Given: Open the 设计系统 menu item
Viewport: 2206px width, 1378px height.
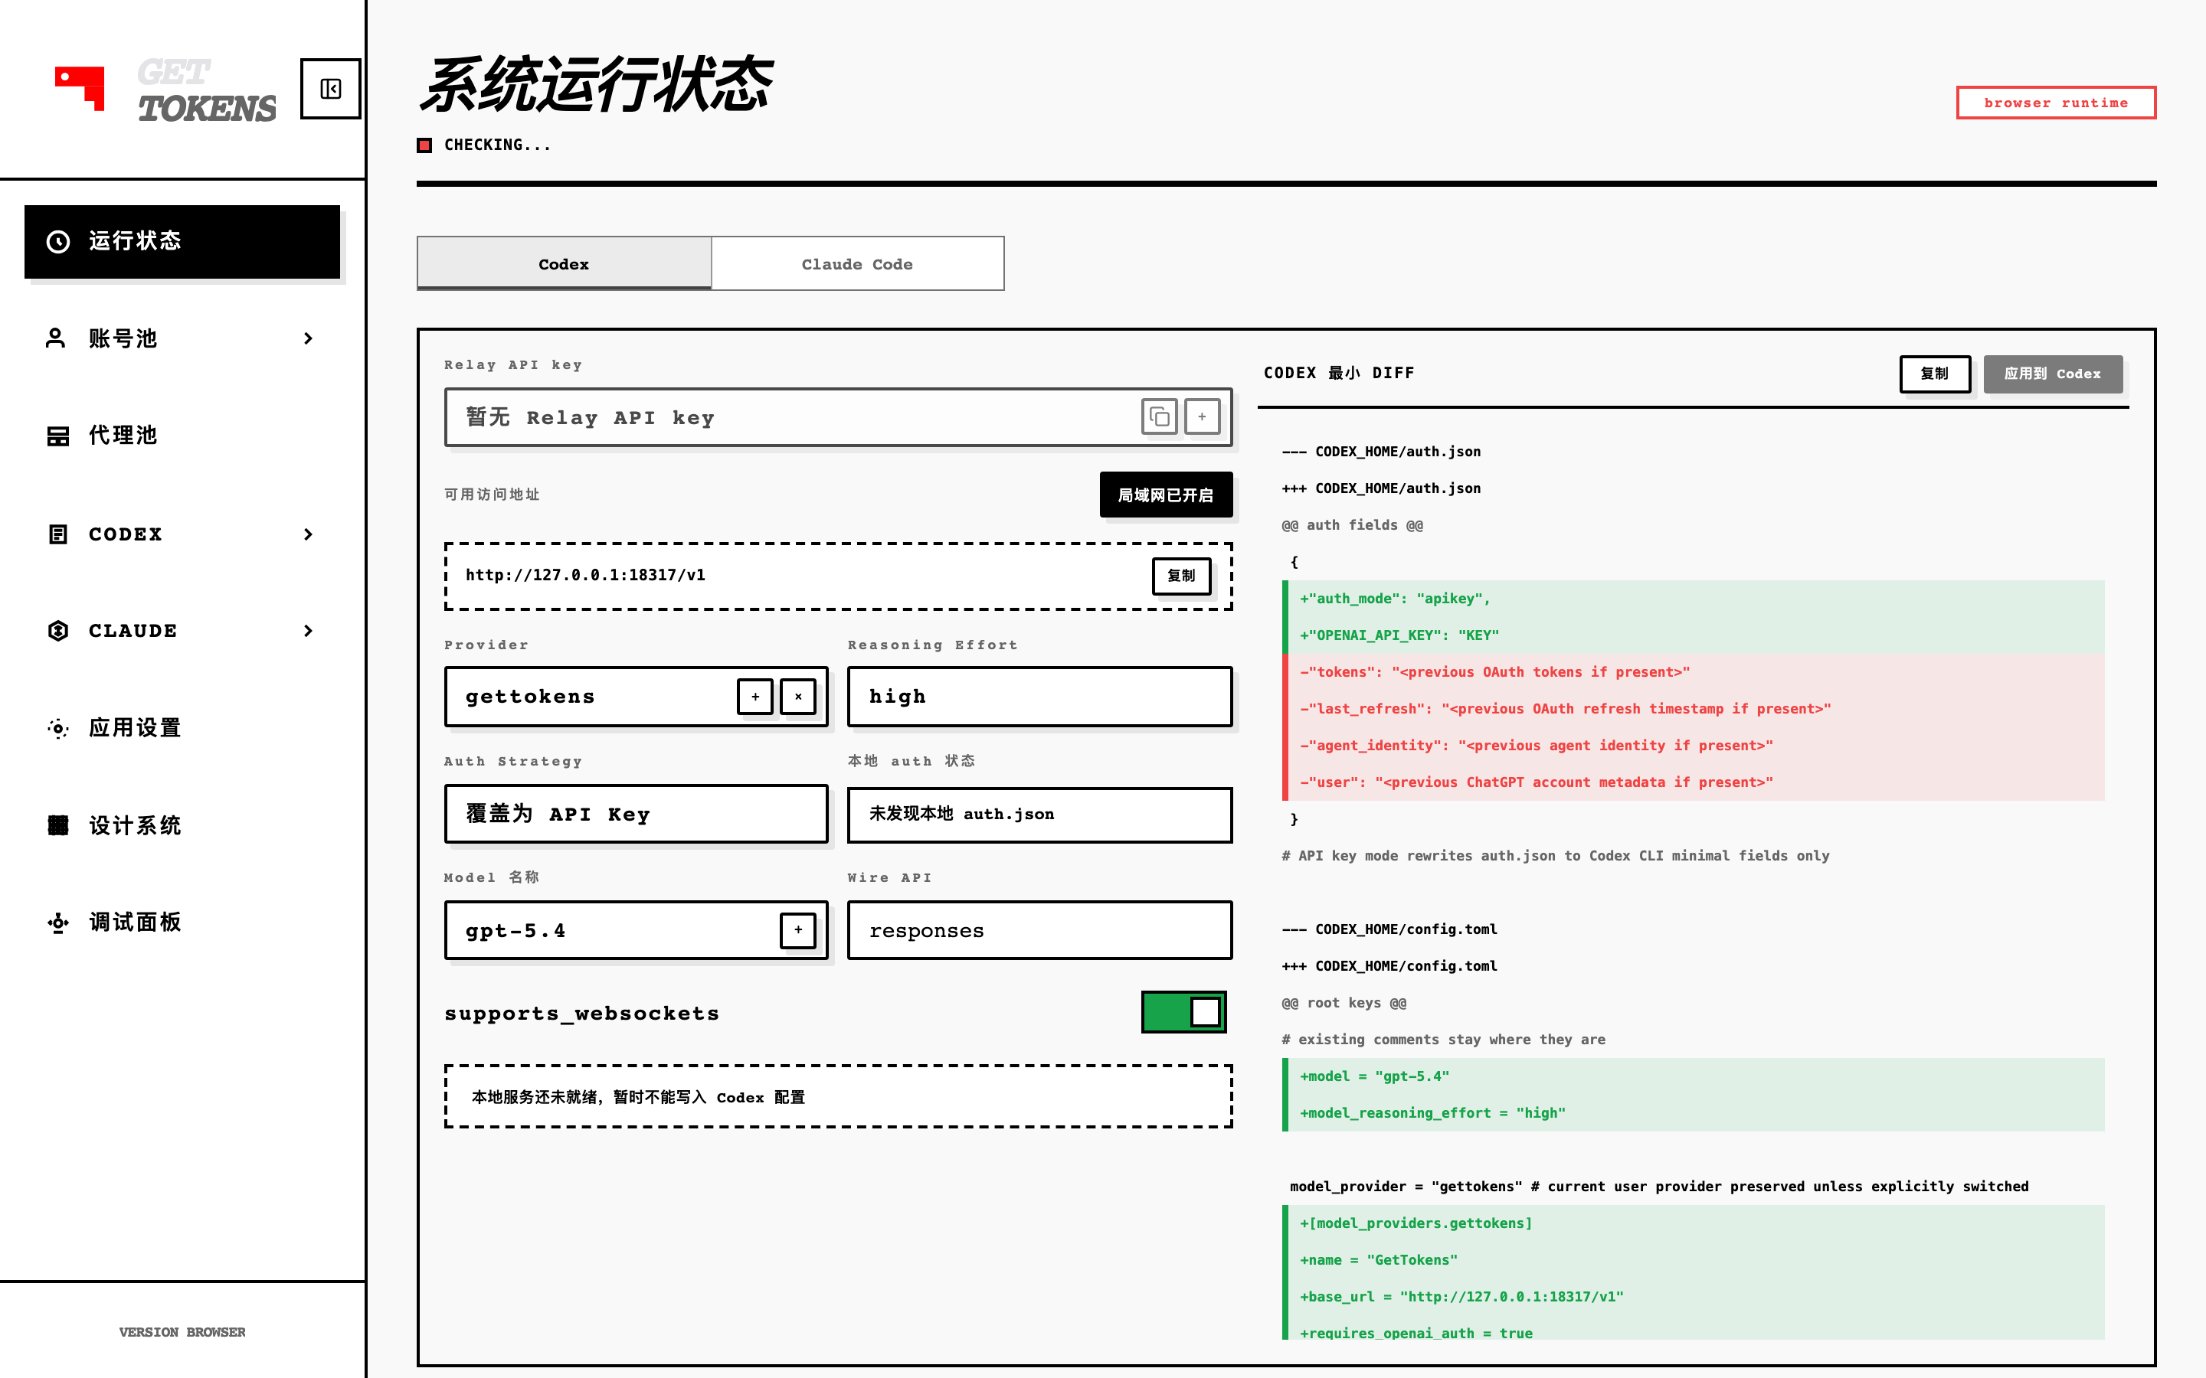Looking at the screenshot, I should 182,826.
